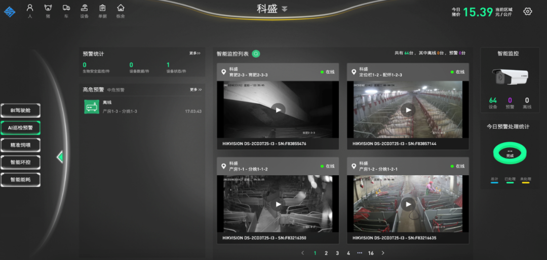Click the blue company logo
The height and width of the screenshot is (260, 547).
[x=10, y=12]
